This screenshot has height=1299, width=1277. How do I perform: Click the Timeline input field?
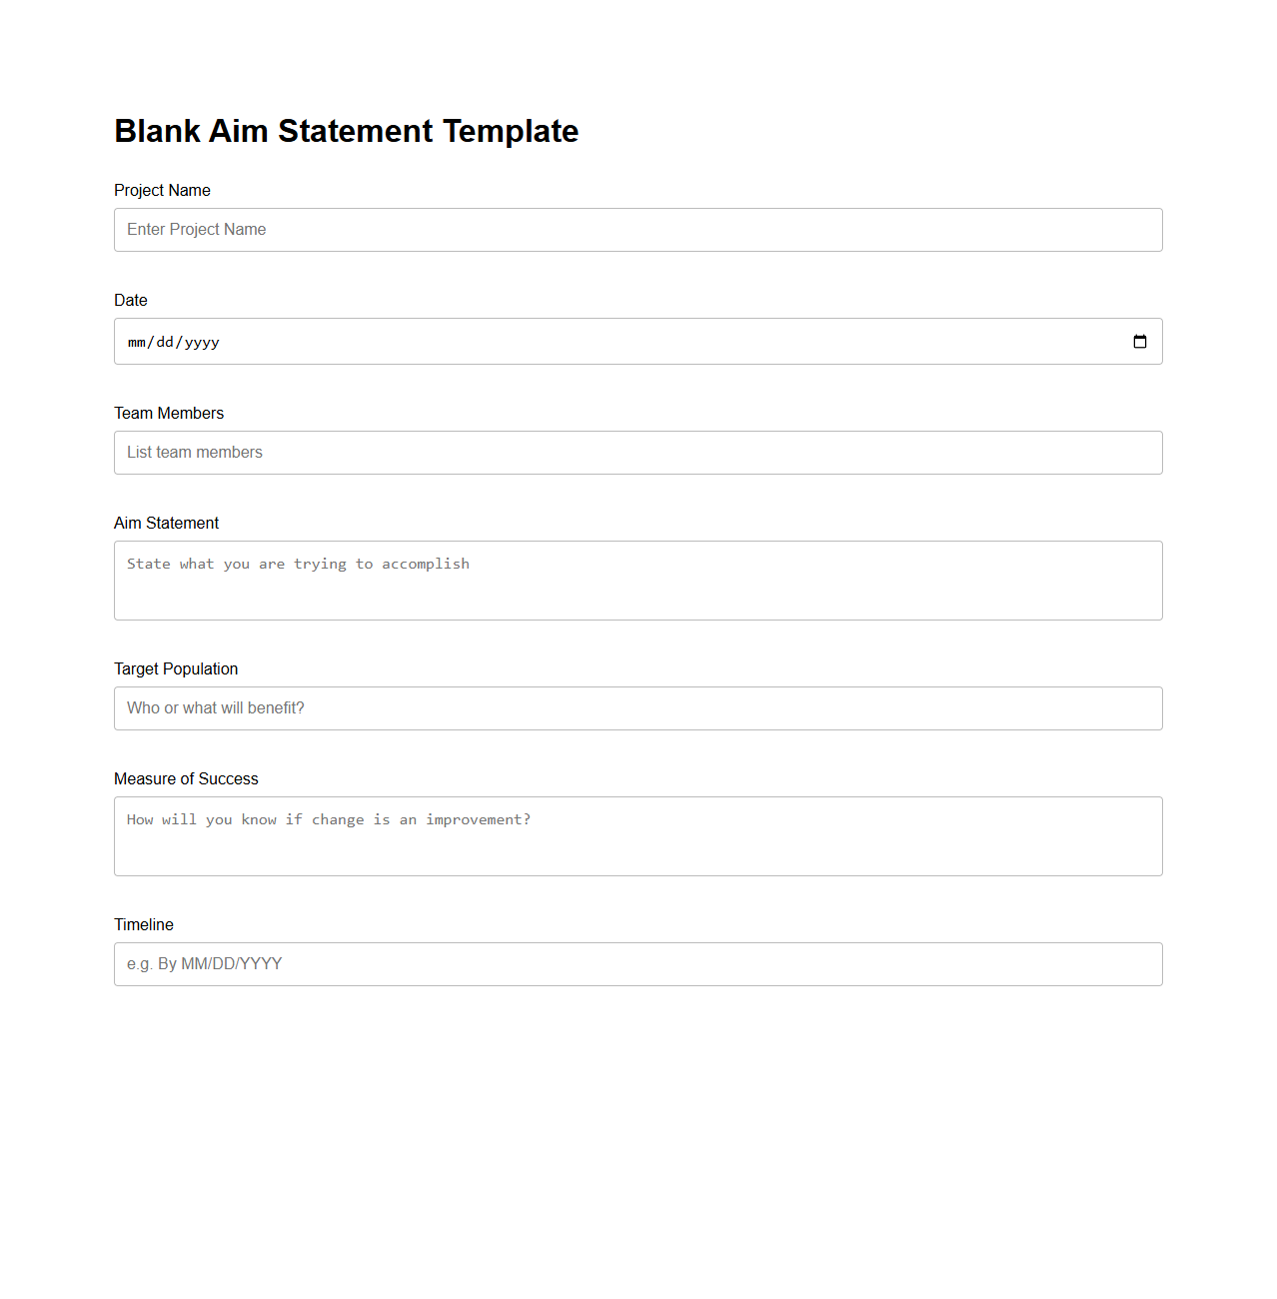click(638, 964)
